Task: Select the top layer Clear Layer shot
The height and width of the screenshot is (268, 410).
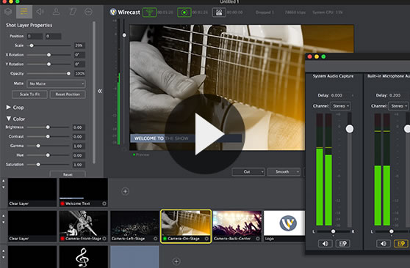Action: tap(32, 192)
